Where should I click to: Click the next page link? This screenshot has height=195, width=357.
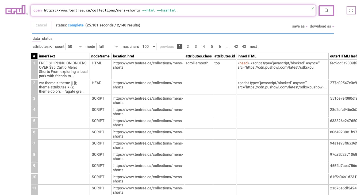(253, 46)
